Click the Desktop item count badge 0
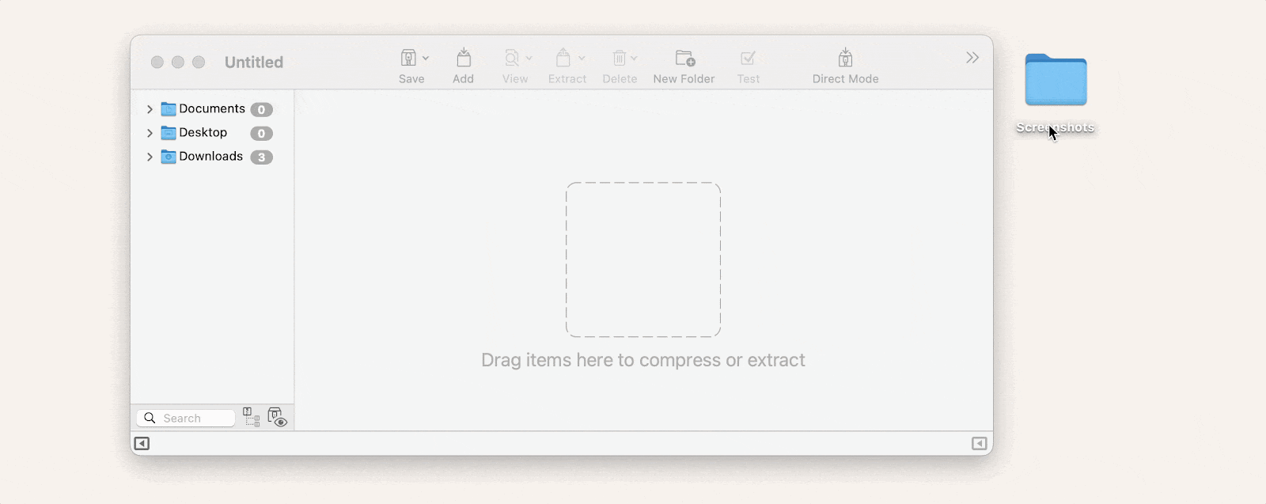Viewport: 1266px width, 504px height. [x=262, y=134]
